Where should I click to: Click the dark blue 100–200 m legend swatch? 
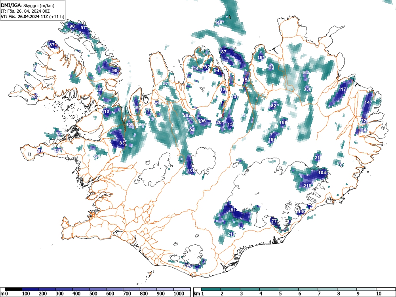(x=30, y=289)
